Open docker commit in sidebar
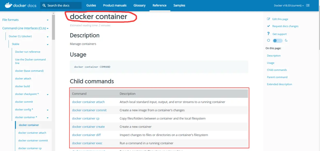The width and height of the screenshot is (320, 151). pos(24,102)
